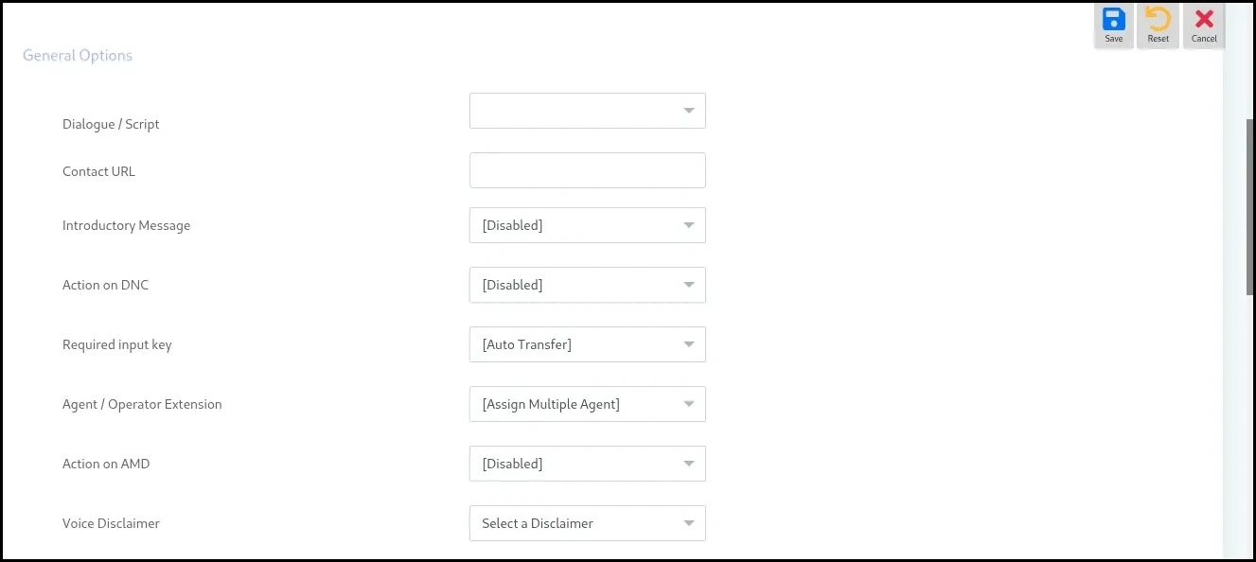Click the Dialogue / Script dropdown arrow

[689, 111]
